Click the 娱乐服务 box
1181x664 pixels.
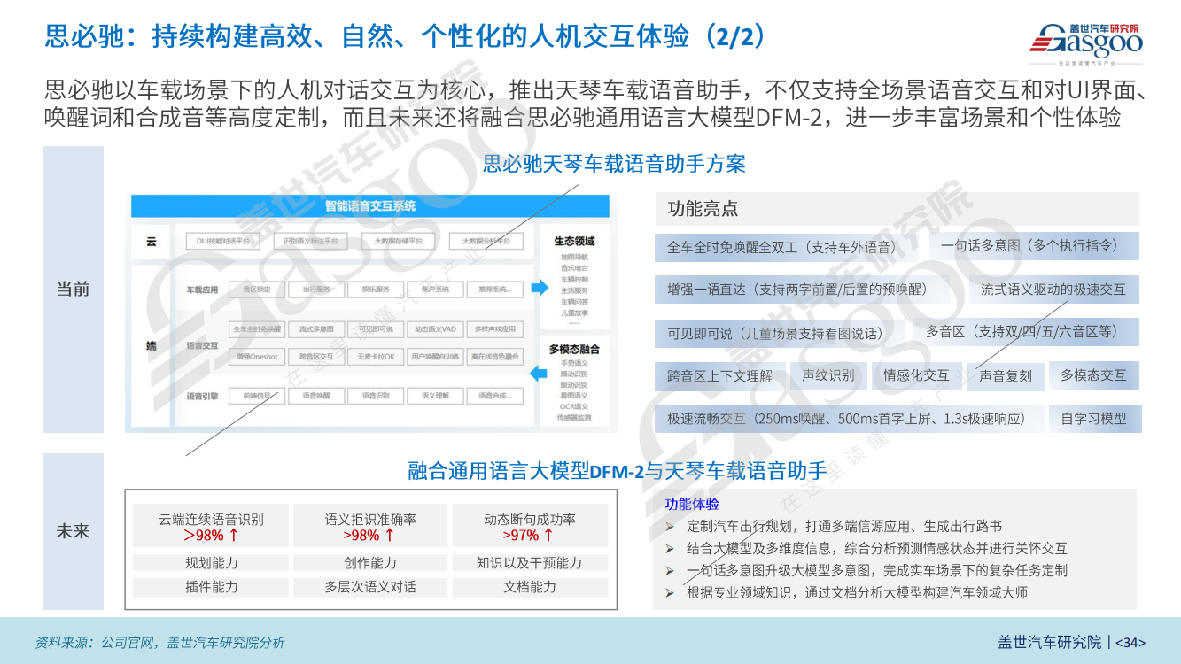coord(375,290)
